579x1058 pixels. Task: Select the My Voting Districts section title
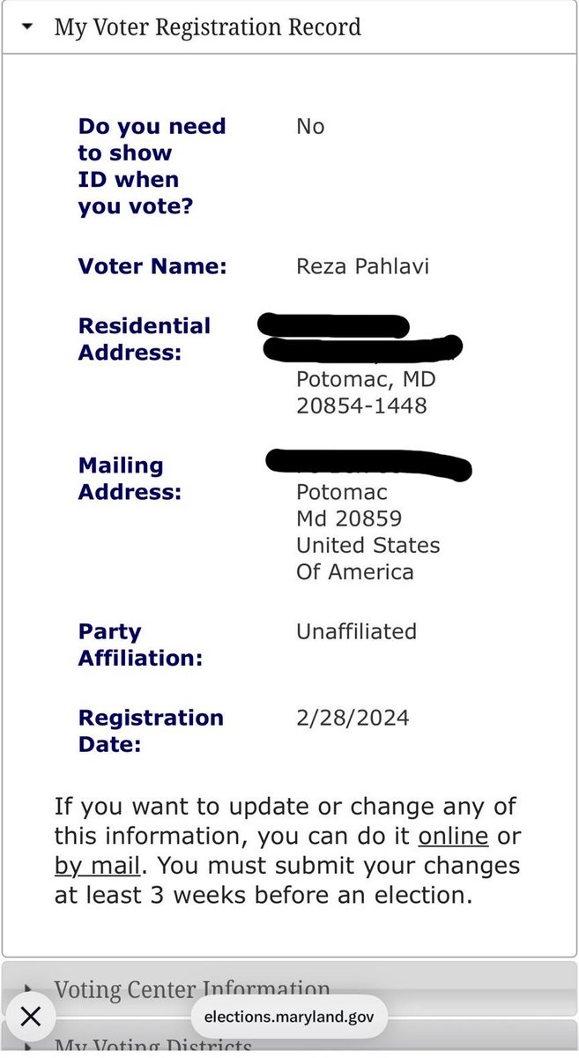[x=153, y=1047]
